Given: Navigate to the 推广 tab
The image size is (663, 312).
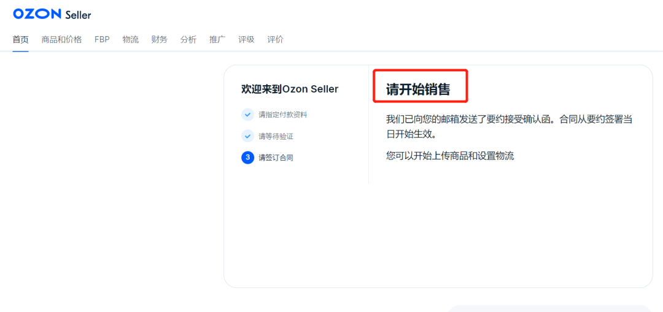Looking at the screenshot, I should click(217, 40).
